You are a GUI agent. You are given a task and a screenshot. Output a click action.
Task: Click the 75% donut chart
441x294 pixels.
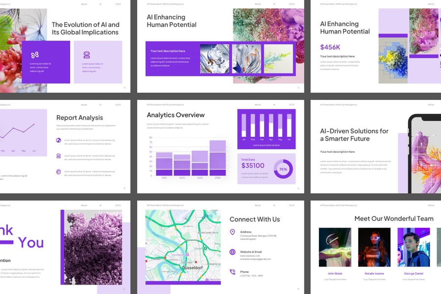(x=283, y=169)
